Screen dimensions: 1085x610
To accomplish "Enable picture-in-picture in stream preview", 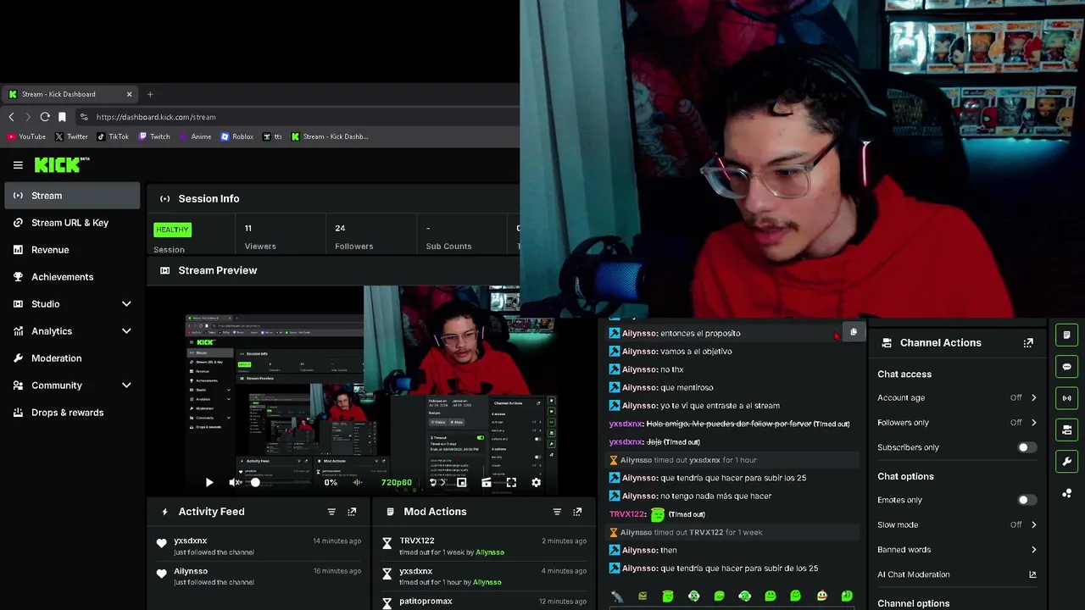I will coord(461,482).
